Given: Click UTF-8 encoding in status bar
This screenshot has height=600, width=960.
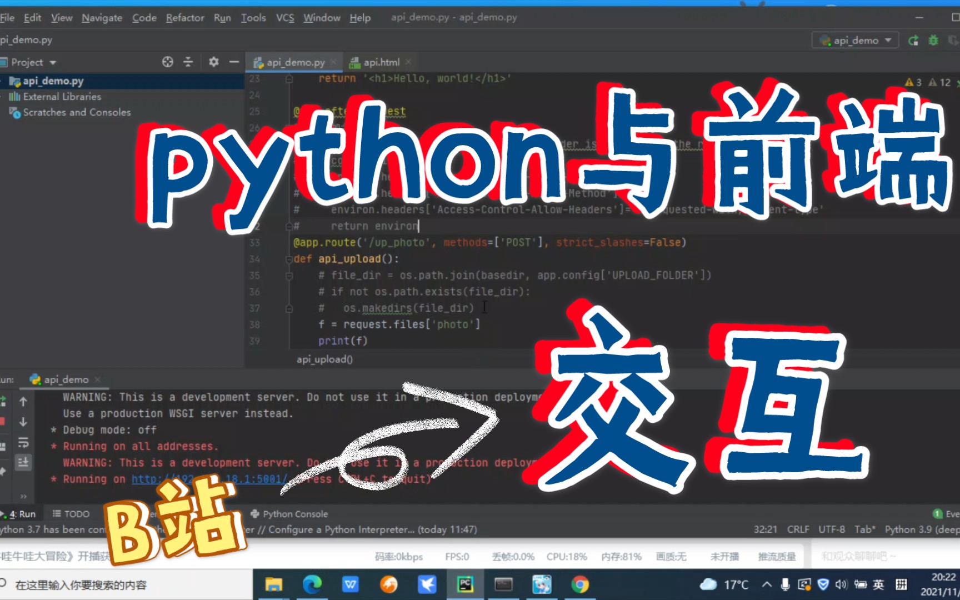Looking at the screenshot, I should (832, 529).
